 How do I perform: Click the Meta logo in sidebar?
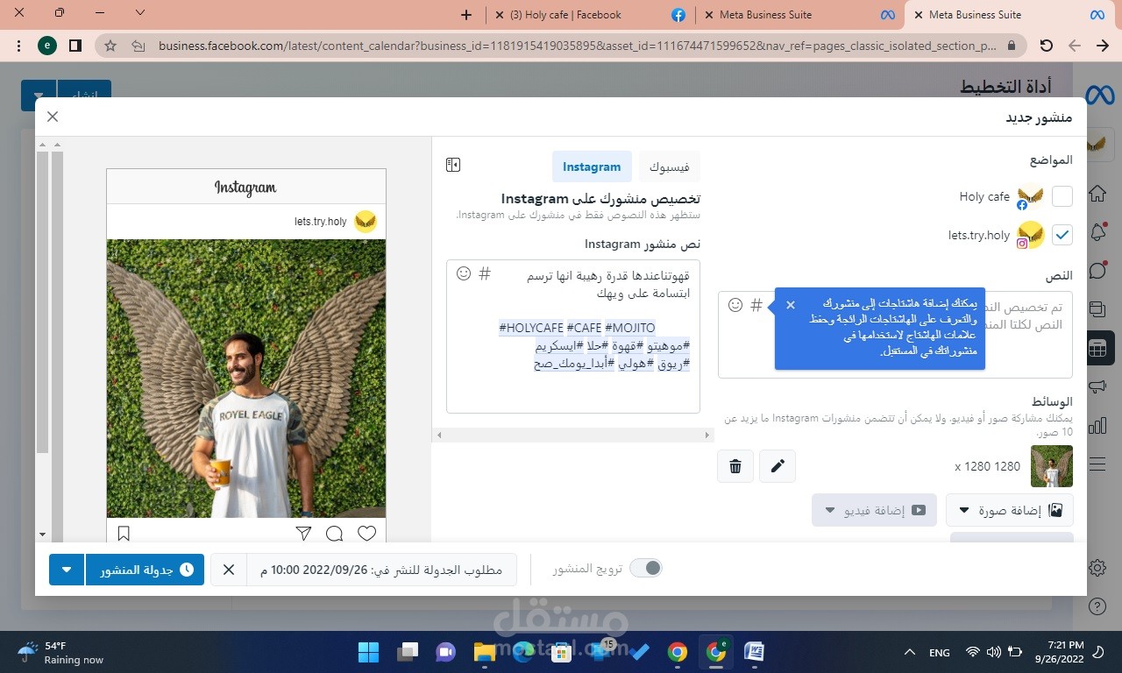(1099, 94)
